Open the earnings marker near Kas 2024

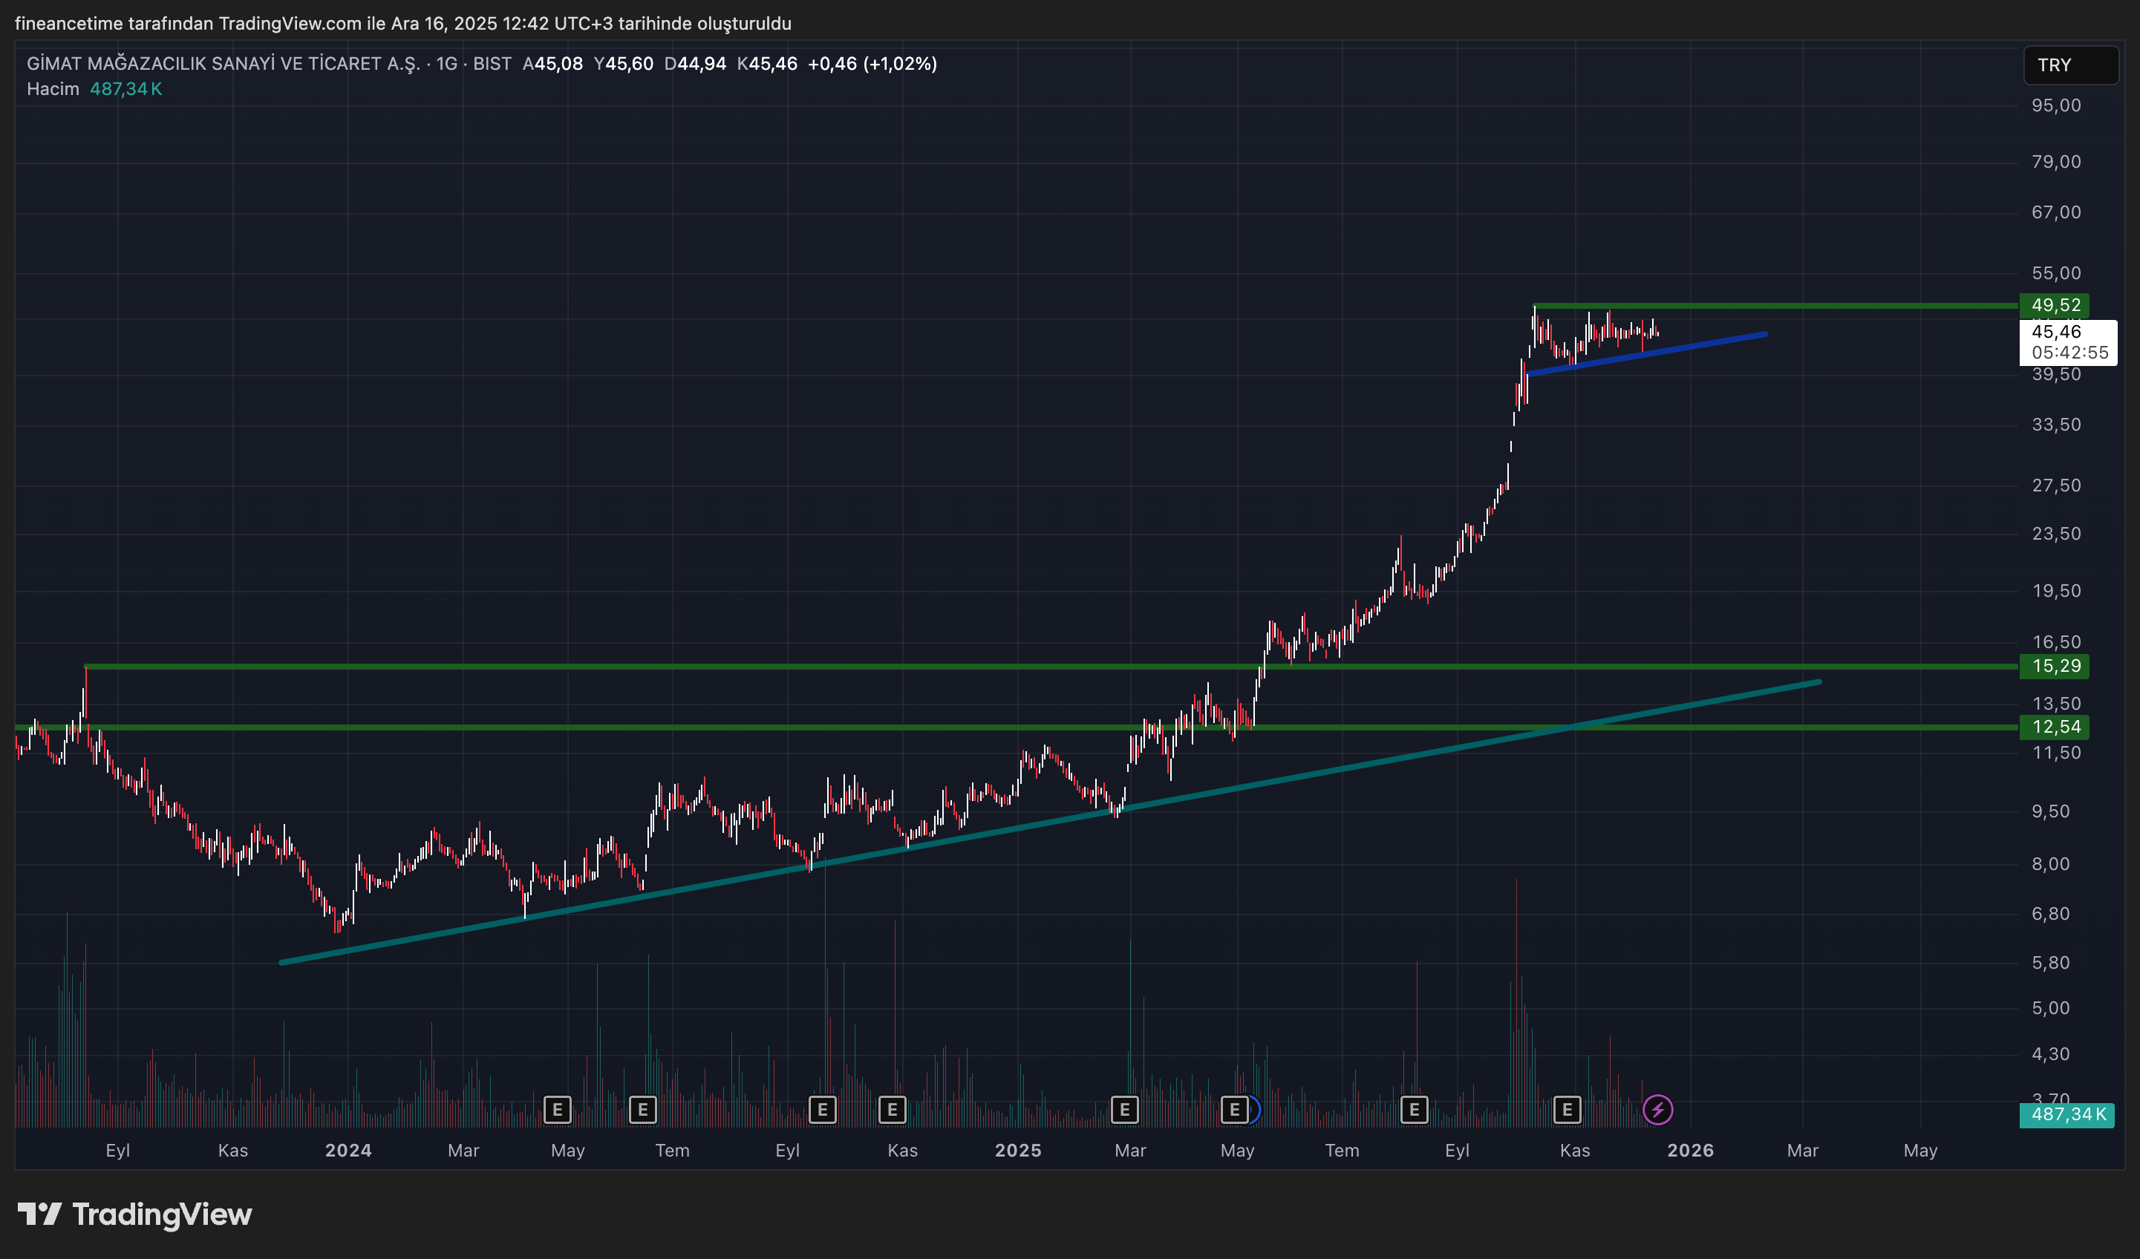tap(892, 1109)
